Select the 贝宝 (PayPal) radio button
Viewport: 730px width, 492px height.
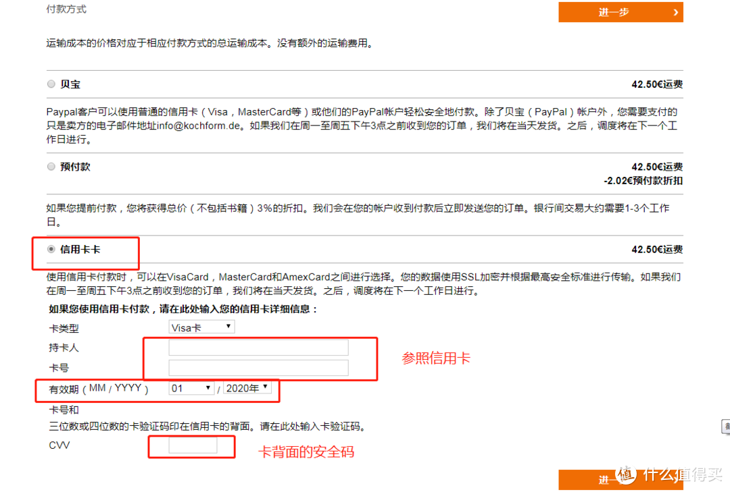point(51,84)
